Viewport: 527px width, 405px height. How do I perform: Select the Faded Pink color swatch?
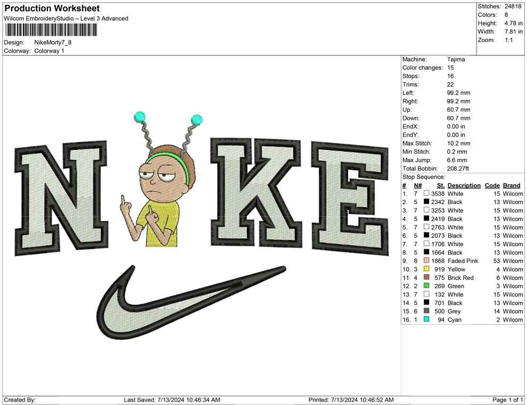point(426,261)
